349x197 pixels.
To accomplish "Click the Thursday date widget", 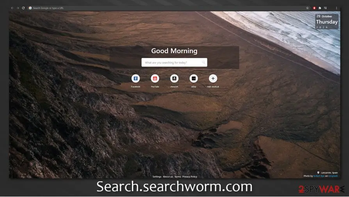I will (x=327, y=21).
